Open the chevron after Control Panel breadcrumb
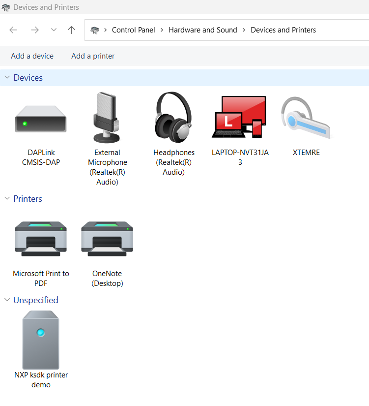This screenshot has width=369, height=406. pyautogui.click(x=162, y=30)
